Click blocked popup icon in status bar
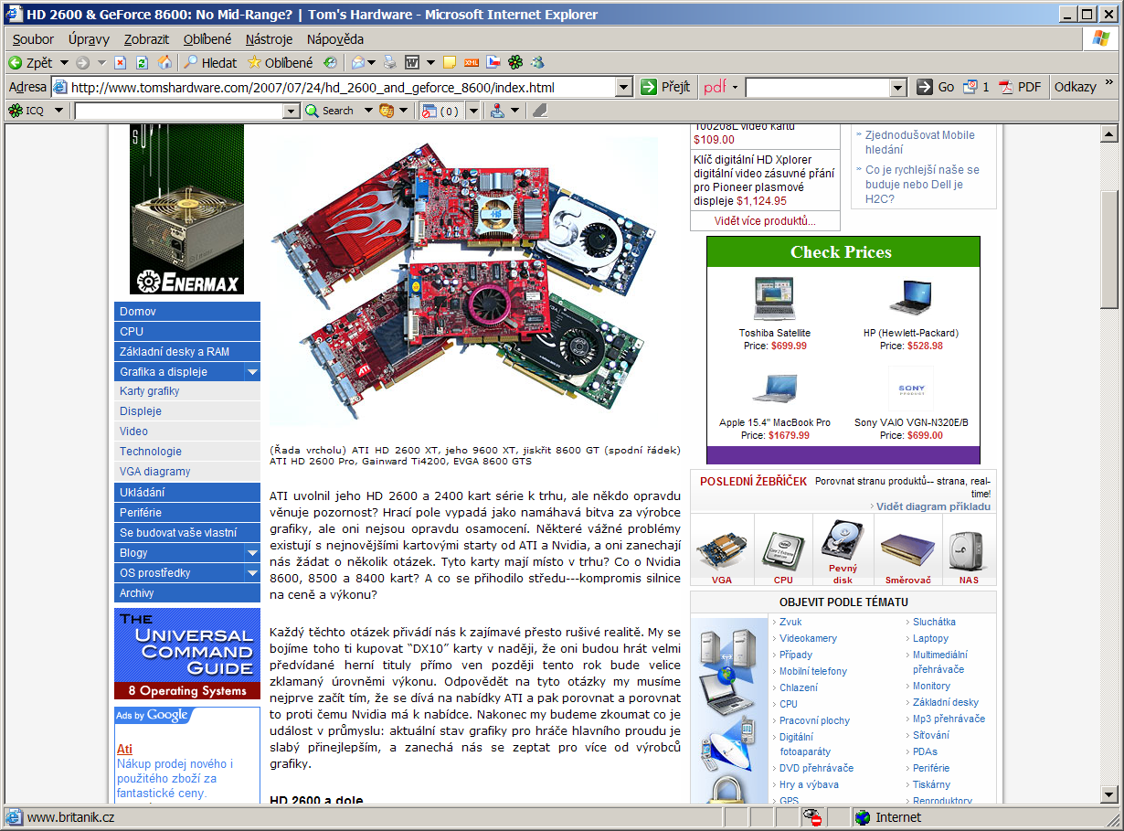This screenshot has height=831, width=1124. (811, 817)
